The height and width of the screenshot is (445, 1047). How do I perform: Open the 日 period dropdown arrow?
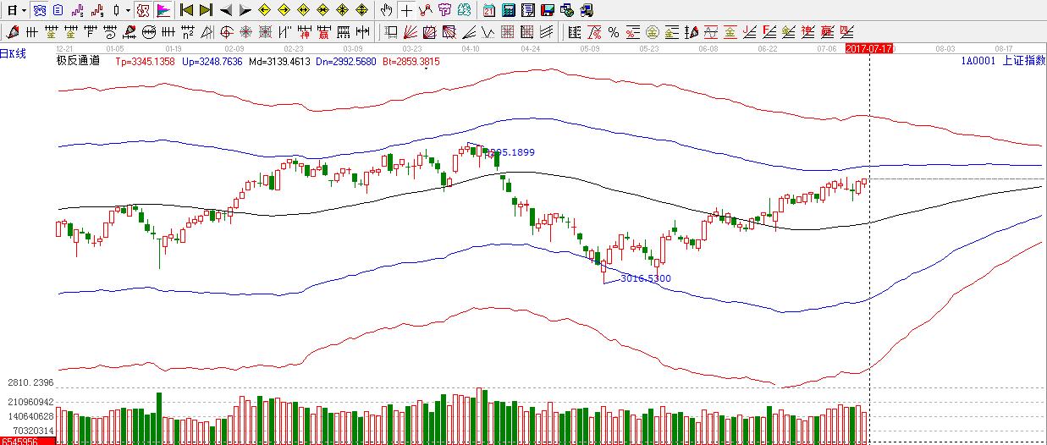(23, 11)
